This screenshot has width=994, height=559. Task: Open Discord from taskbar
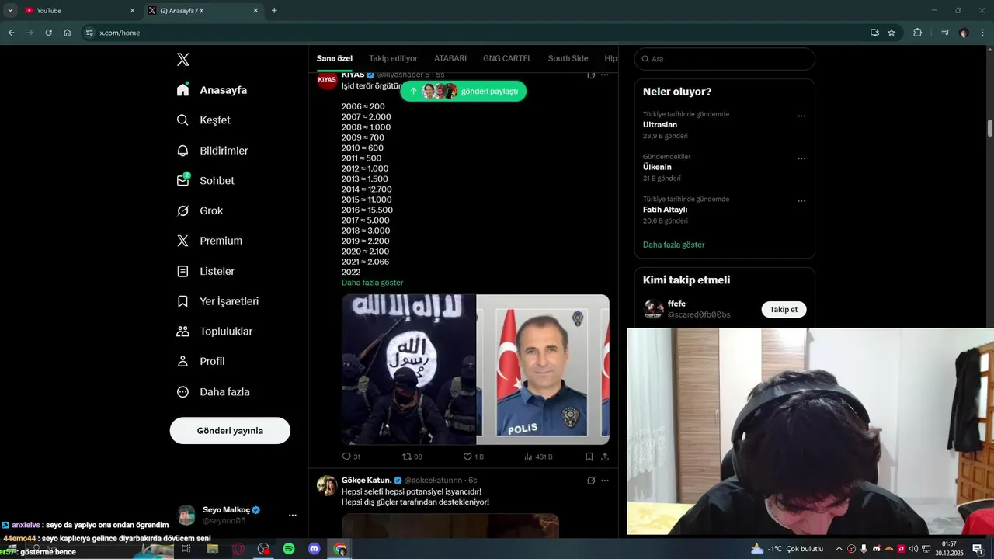(x=315, y=549)
